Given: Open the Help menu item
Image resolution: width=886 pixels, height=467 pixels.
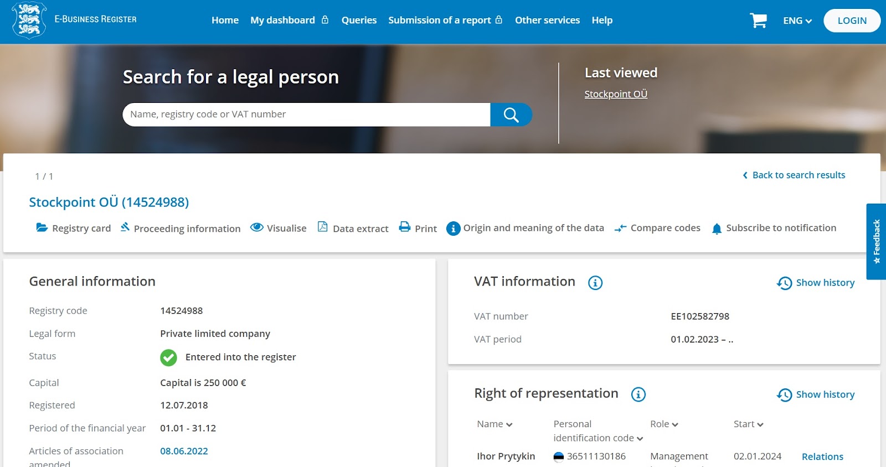Looking at the screenshot, I should pos(602,20).
